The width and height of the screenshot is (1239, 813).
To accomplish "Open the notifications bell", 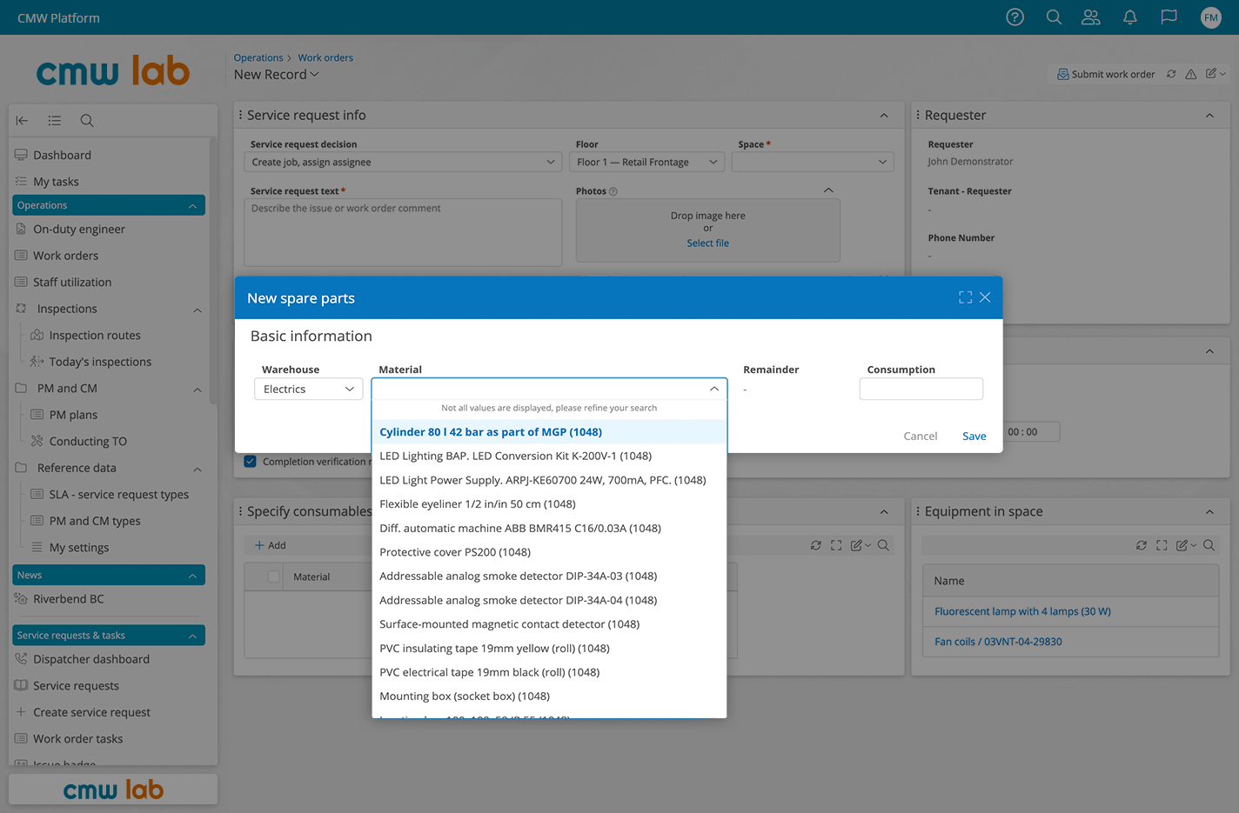I will (x=1130, y=17).
